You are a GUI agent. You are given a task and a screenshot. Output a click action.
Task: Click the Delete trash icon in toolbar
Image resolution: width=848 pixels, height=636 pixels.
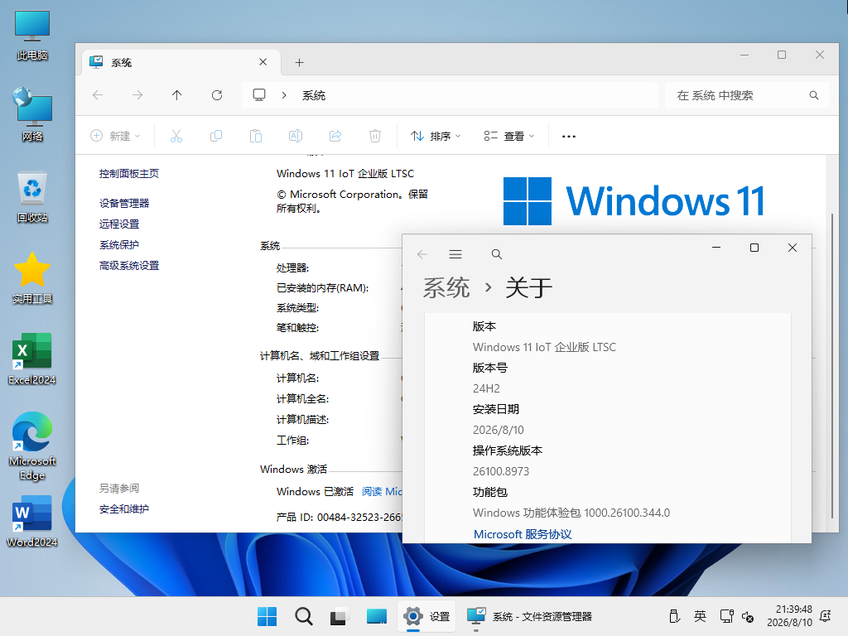tap(375, 136)
